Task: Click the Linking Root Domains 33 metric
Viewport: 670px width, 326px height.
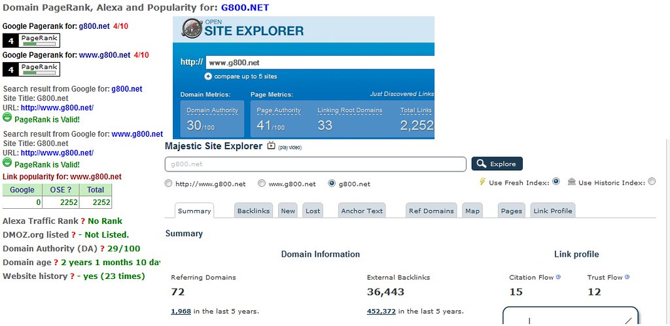Action: pyautogui.click(x=349, y=118)
